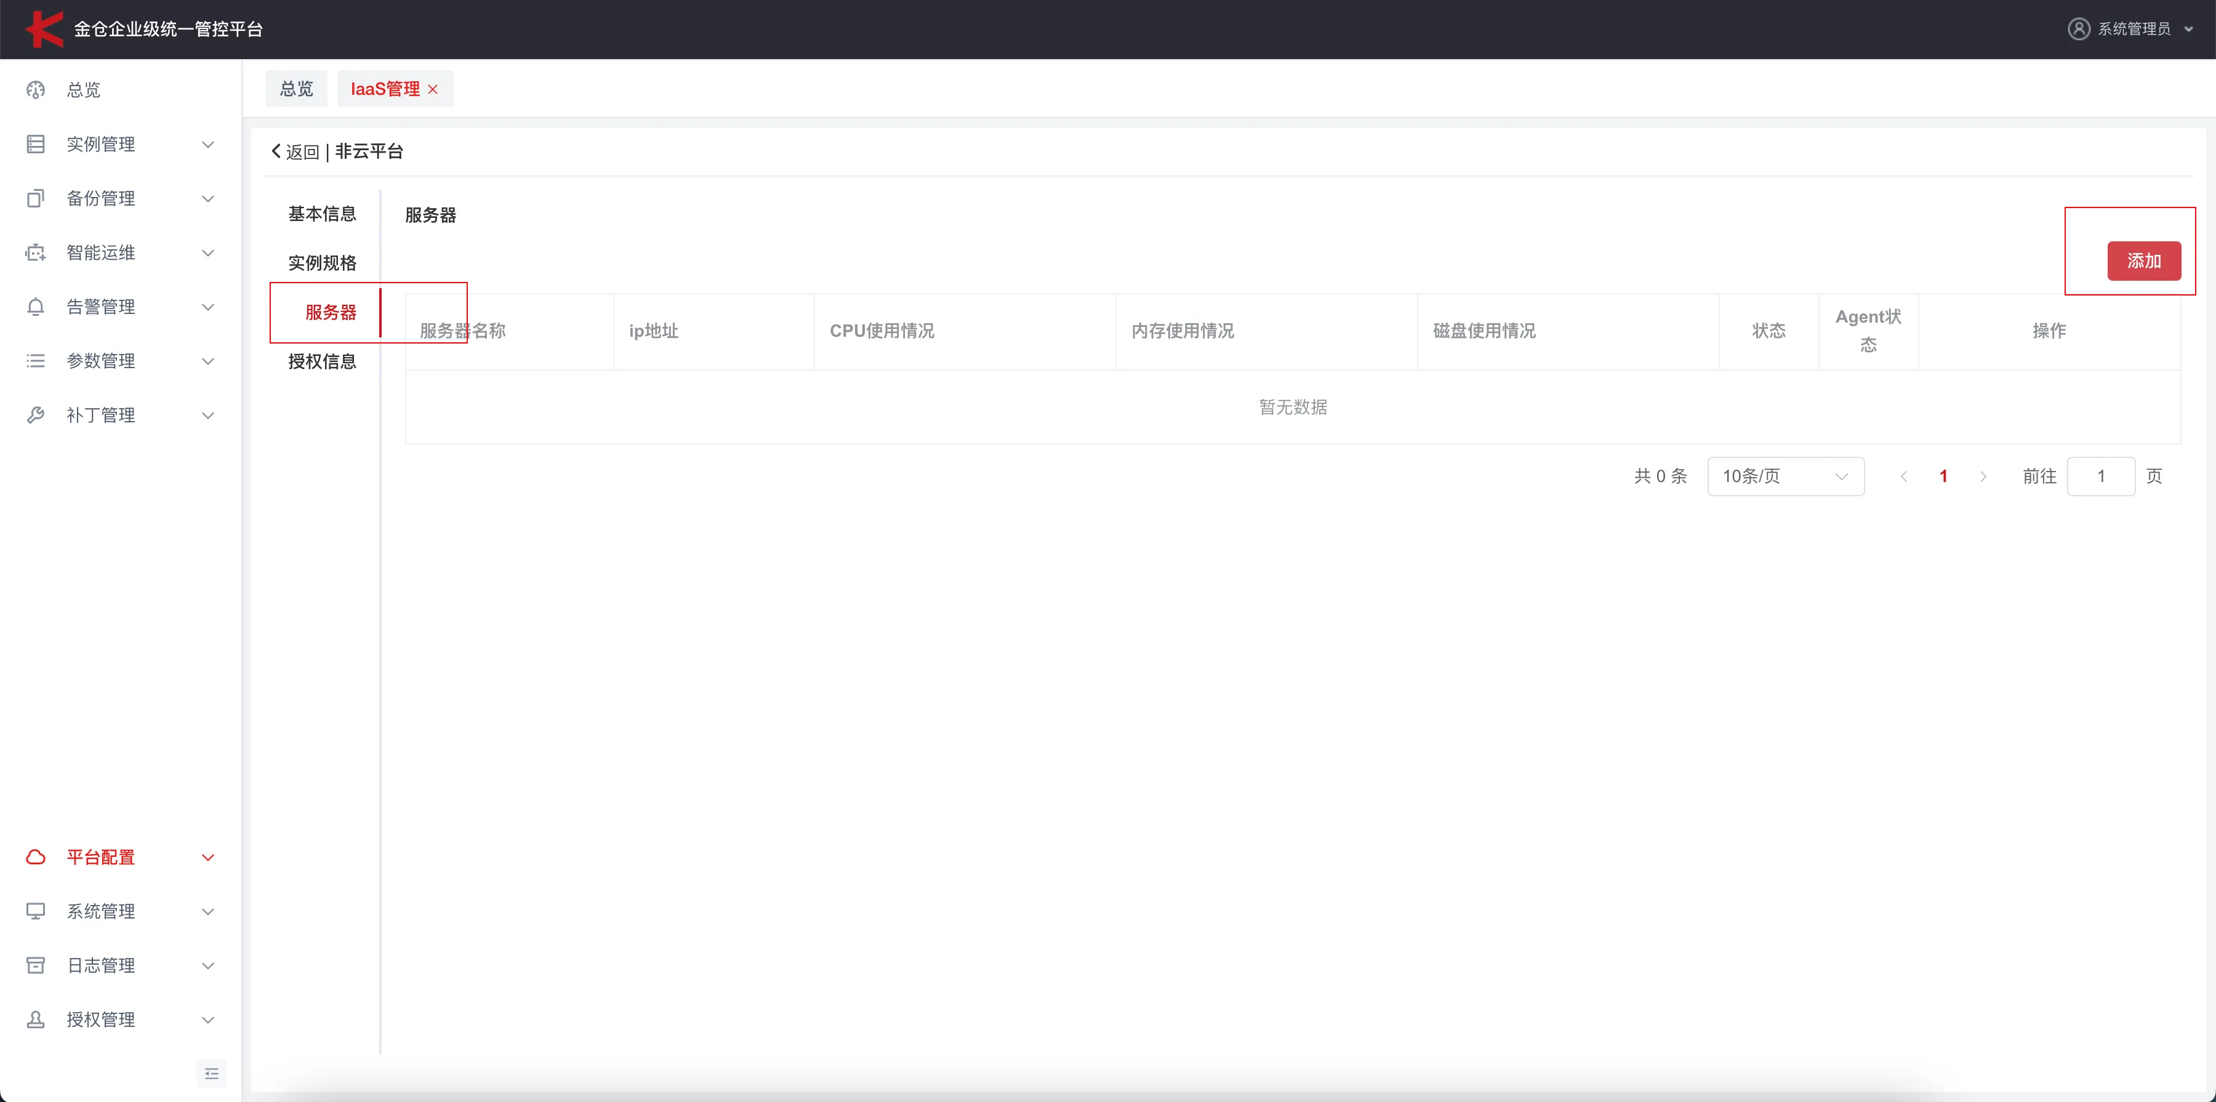This screenshot has height=1102, width=2216.
Task: Click the next page arrow in pagination
Action: click(1983, 476)
